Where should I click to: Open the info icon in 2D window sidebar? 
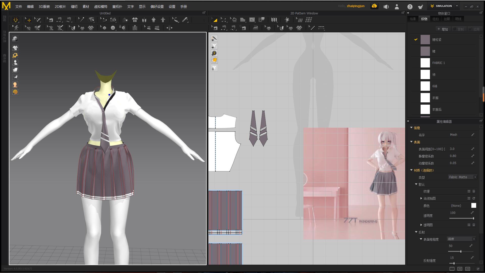(x=214, y=53)
